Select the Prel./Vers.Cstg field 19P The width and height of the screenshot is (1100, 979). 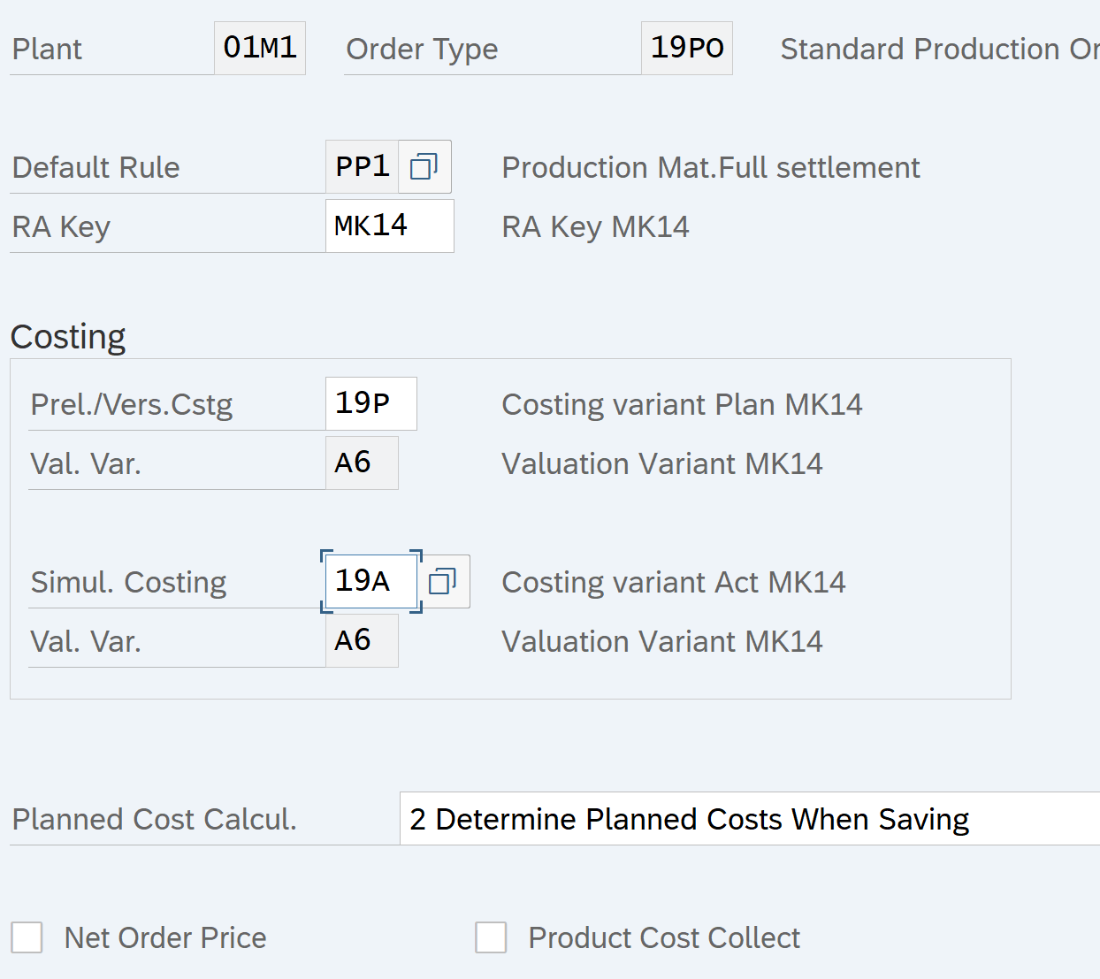(370, 404)
